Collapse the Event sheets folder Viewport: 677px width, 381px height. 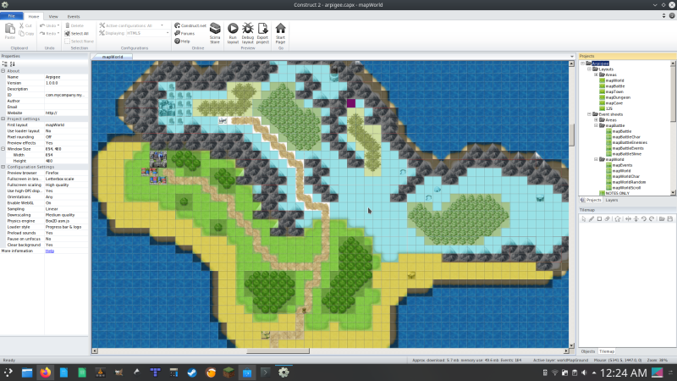pyautogui.click(x=589, y=114)
